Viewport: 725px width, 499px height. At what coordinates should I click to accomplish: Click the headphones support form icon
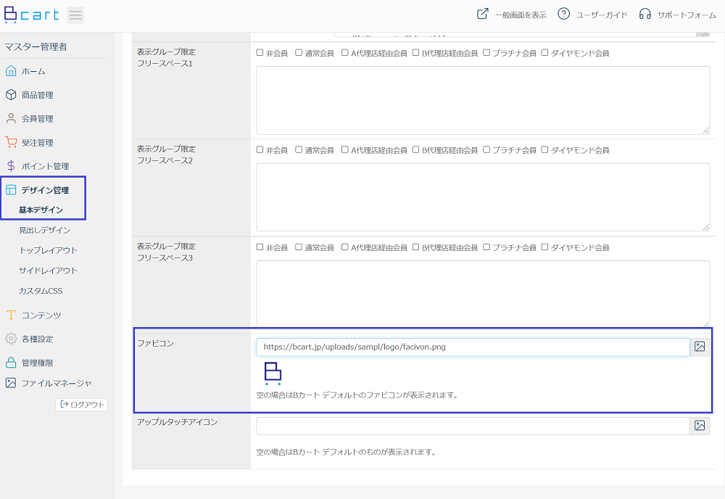coord(645,14)
